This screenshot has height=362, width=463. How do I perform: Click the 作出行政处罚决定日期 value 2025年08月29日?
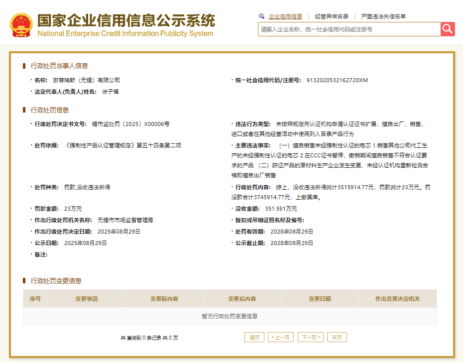118,232
